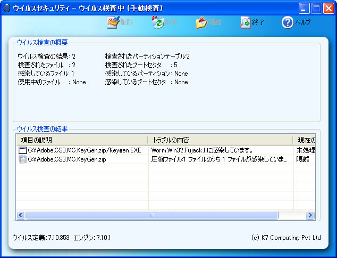Click the 現在の status column header
337x258 pixels.
[304, 140]
